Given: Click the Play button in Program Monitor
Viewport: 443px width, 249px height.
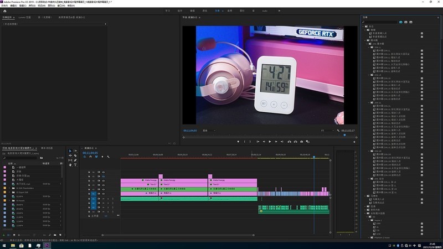Looking at the screenshot, I should 270,142.
